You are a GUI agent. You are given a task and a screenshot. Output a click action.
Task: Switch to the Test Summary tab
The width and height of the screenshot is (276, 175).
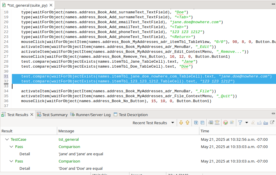click(x=55, y=115)
